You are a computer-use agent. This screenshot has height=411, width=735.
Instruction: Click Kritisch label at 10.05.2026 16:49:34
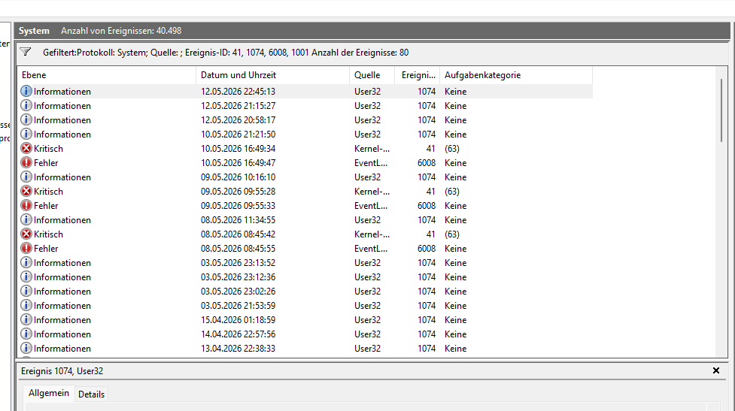[48, 148]
